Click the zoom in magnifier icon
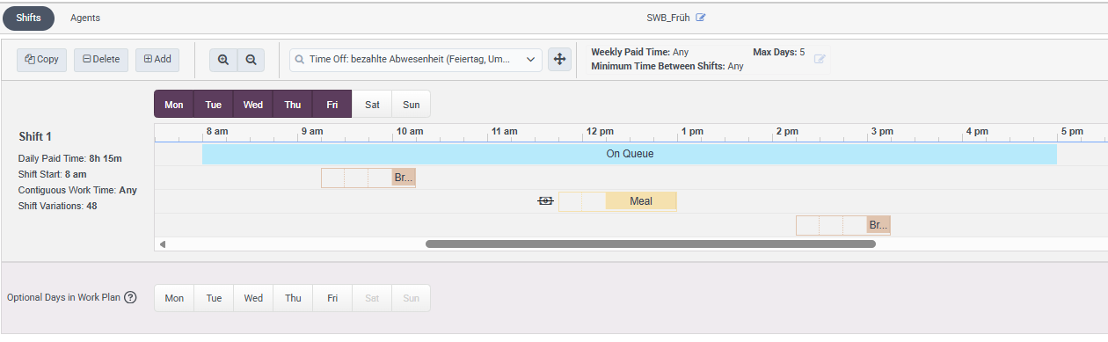This screenshot has width=1108, height=342. [x=223, y=60]
